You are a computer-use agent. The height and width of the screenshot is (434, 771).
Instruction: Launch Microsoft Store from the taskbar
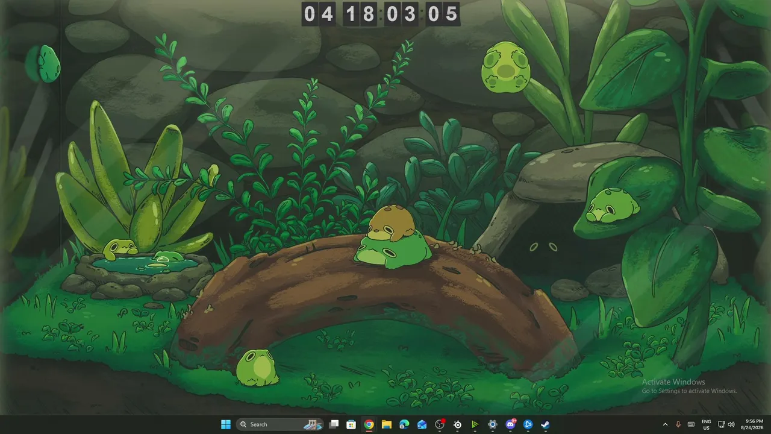(x=351, y=424)
